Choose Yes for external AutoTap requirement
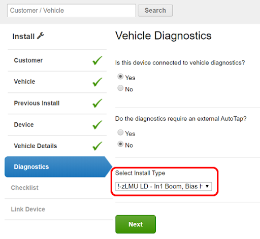Image resolution: width=260 pixels, height=239 pixels. [120, 132]
